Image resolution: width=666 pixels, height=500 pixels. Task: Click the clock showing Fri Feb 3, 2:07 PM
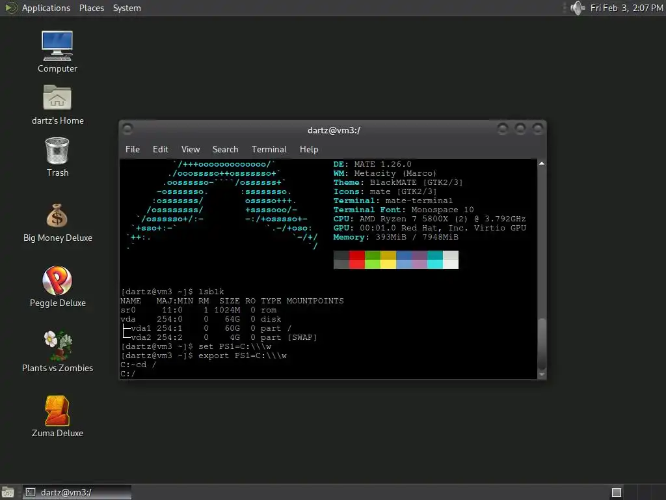pyautogui.click(x=626, y=8)
